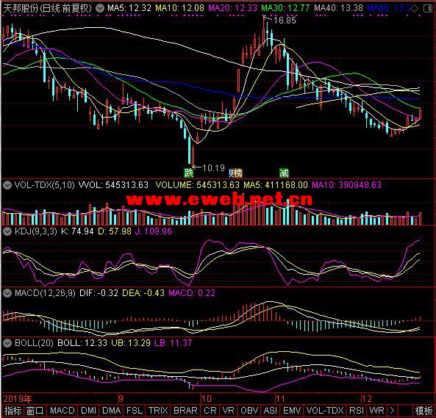Select the TRIX indicator tab
The height and width of the screenshot is (418, 436).
pos(158,411)
